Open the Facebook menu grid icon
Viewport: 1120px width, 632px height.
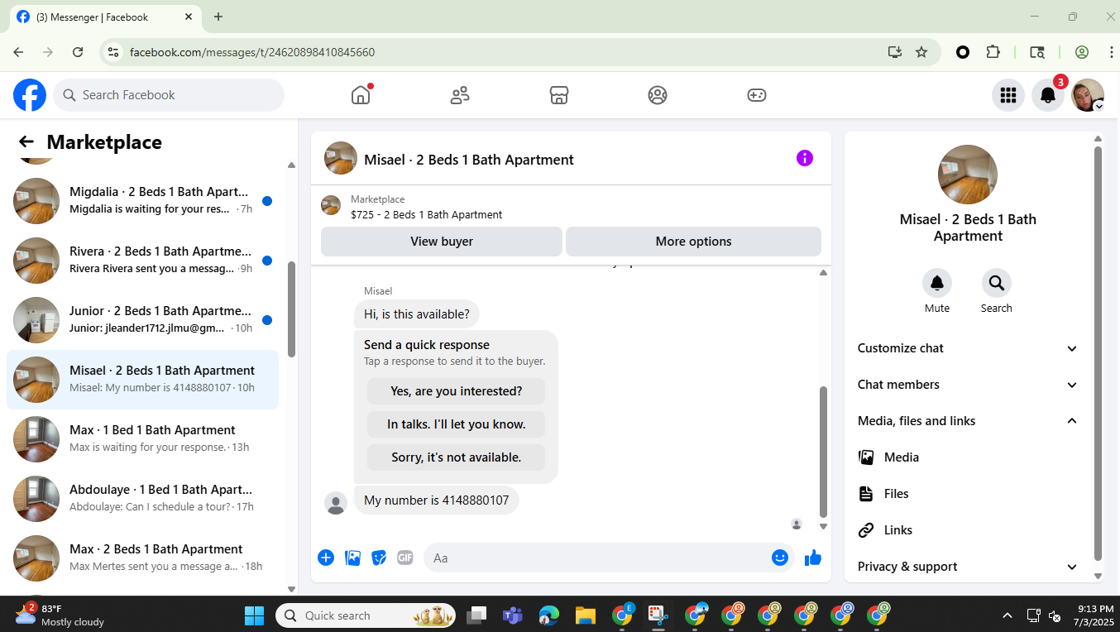tap(1008, 95)
